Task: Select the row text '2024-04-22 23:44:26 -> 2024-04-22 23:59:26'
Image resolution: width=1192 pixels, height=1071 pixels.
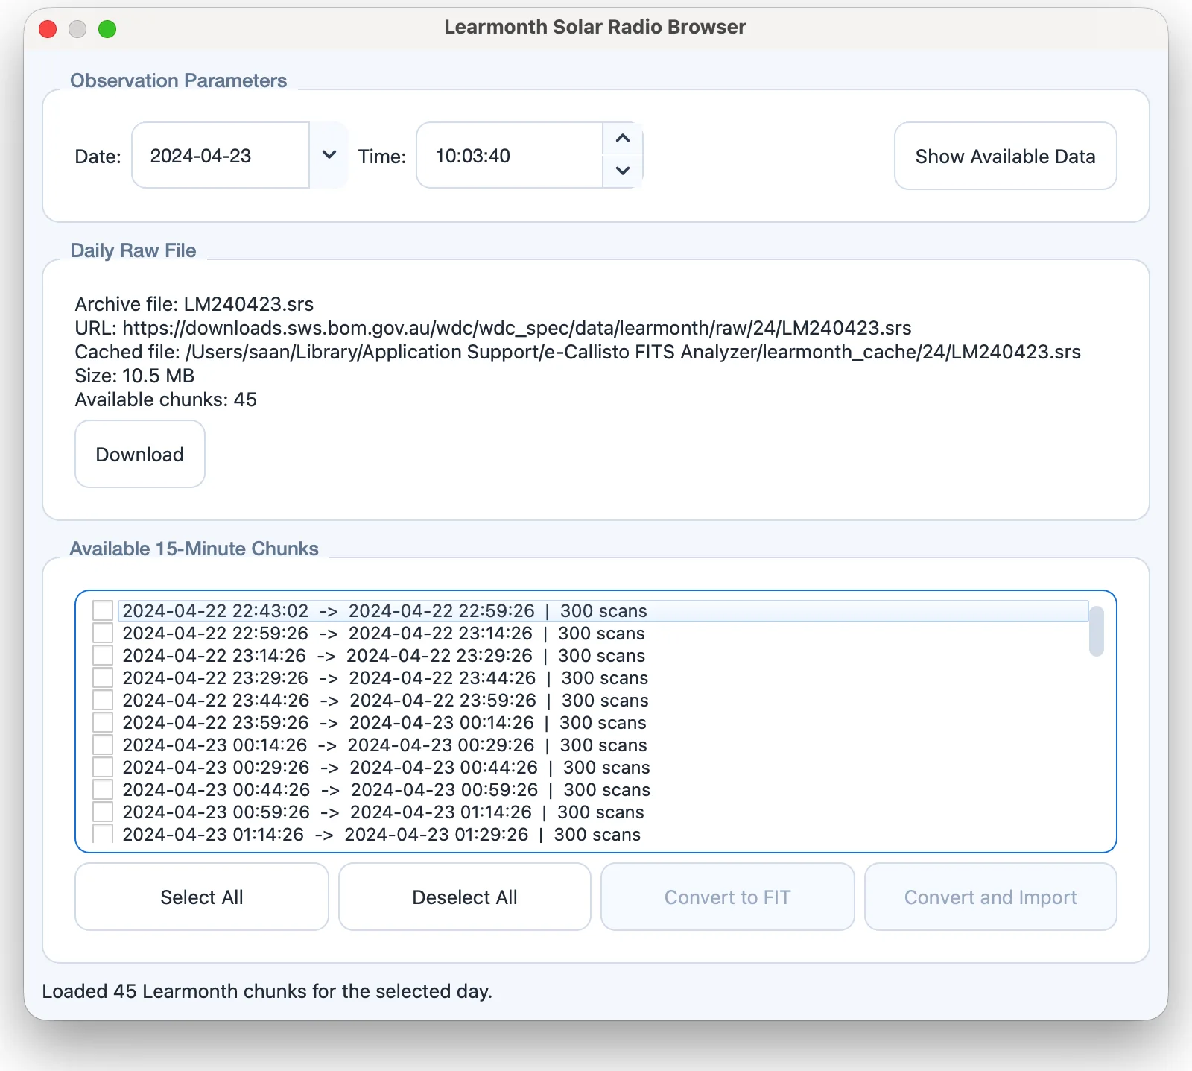Action: [329, 701]
